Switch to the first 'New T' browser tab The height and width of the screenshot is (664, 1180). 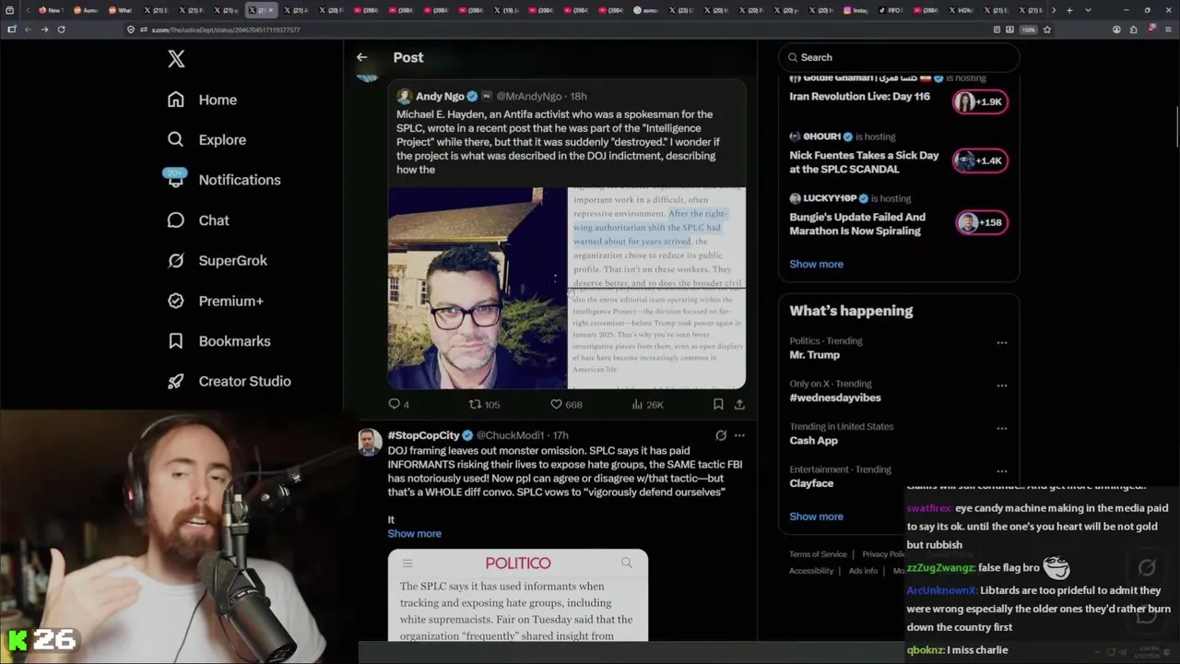52,10
